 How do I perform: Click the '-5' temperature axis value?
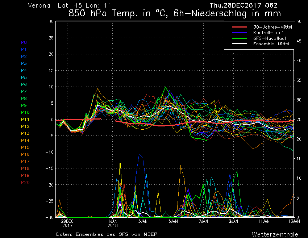point(50,136)
